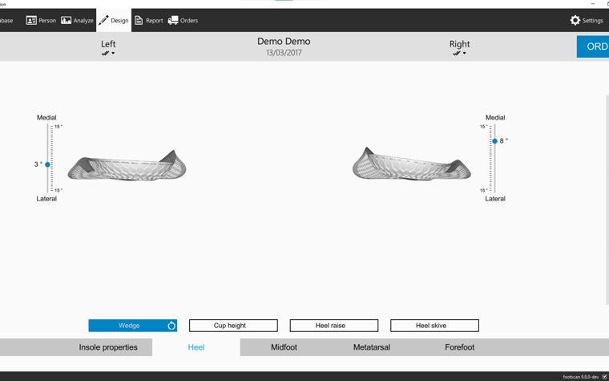Click the footscan 9.0.0-dev version text

581,377
